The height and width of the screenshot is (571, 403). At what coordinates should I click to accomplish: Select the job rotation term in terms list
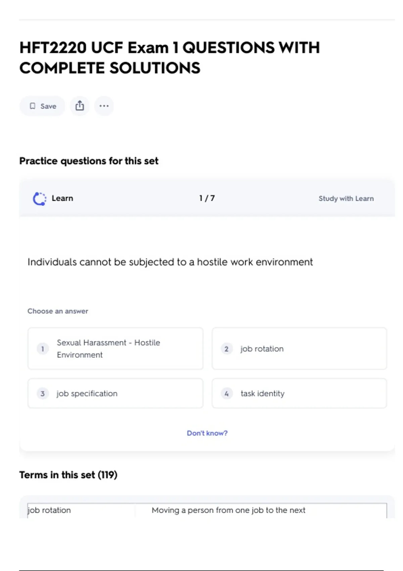49,510
